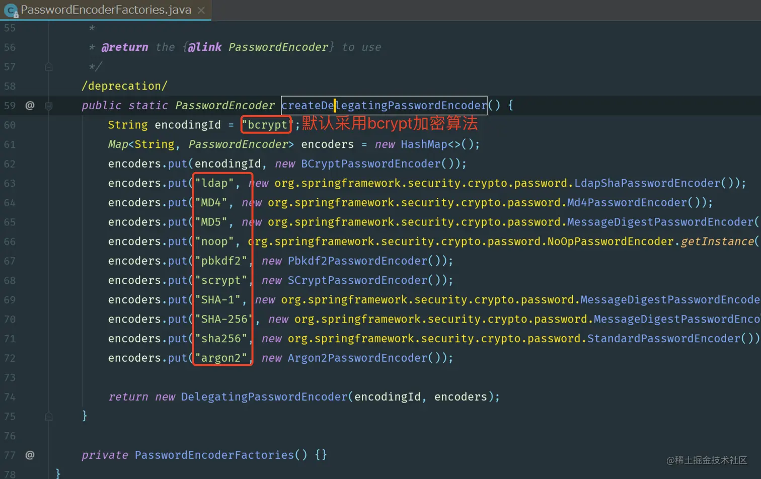Click the highlighted "bcrypt" string literal
The width and height of the screenshot is (761, 479).
(x=266, y=125)
